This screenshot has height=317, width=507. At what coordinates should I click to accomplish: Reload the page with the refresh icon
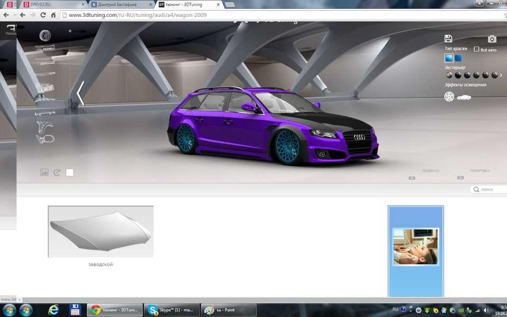pos(43,15)
